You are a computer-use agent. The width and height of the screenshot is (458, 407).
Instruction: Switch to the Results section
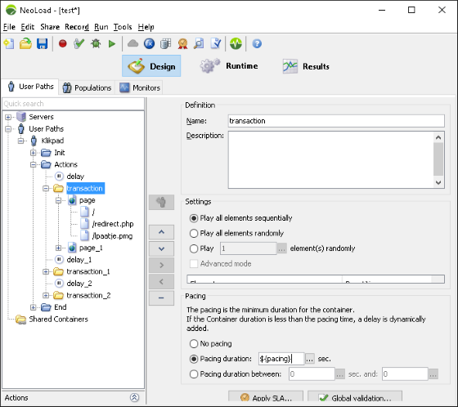pyautogui.click(x=306, y=66)
